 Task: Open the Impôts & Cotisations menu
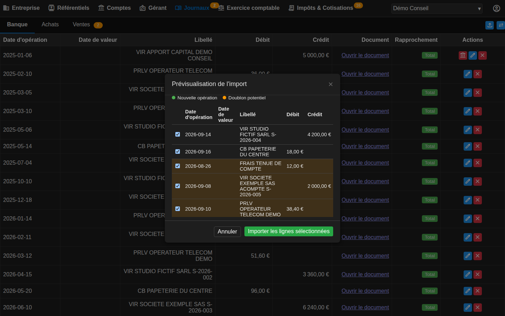(x=321, y=8)
